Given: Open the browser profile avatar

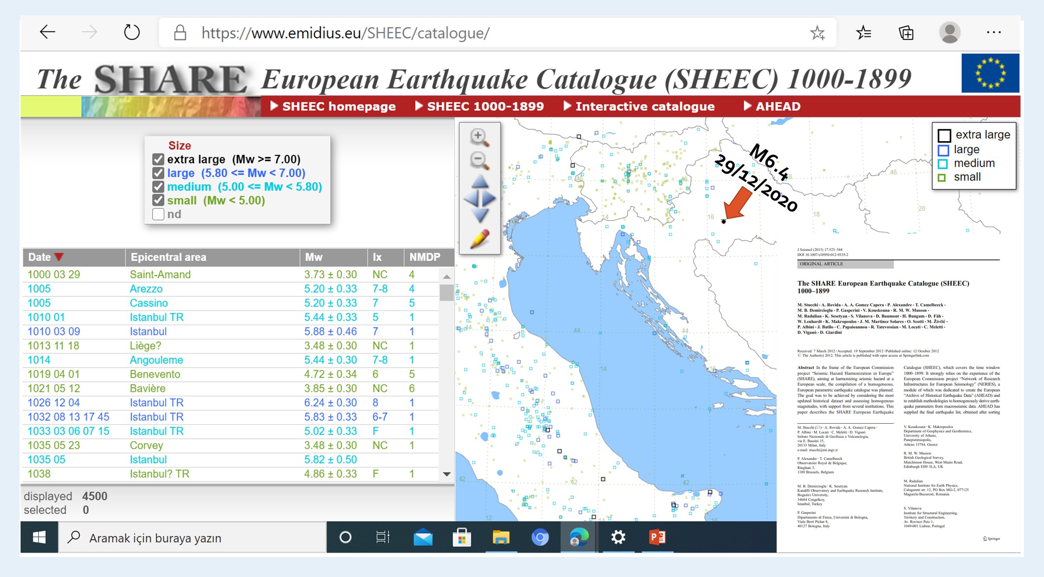Looking at the screenshot, I should coord(950,33).
